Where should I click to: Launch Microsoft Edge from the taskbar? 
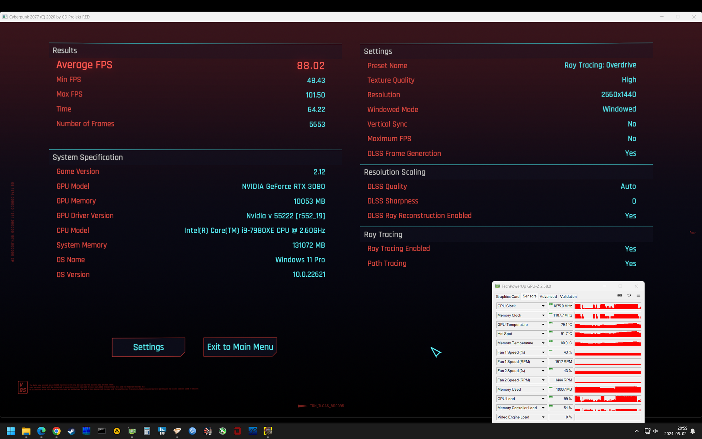click(41, 431)
